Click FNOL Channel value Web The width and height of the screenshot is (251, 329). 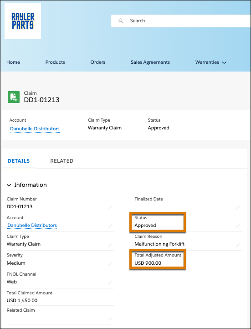click(12, 282)
